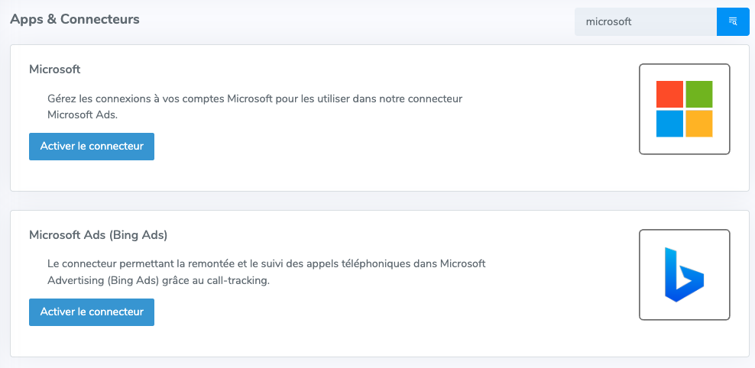
Task: Activate the Microsoft Ads (Bing Ads) connector
Action: pos(92,312)
